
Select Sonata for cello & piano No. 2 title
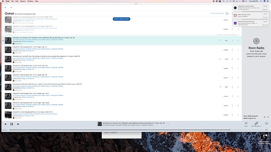[30, 65]
